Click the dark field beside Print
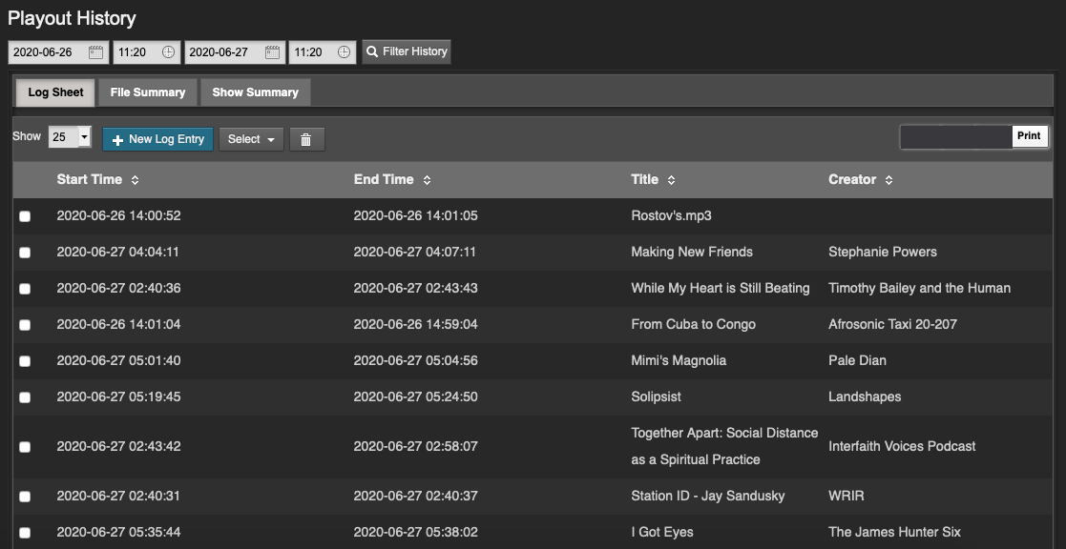The image size is (1066, 549). (x=955, y=136)
